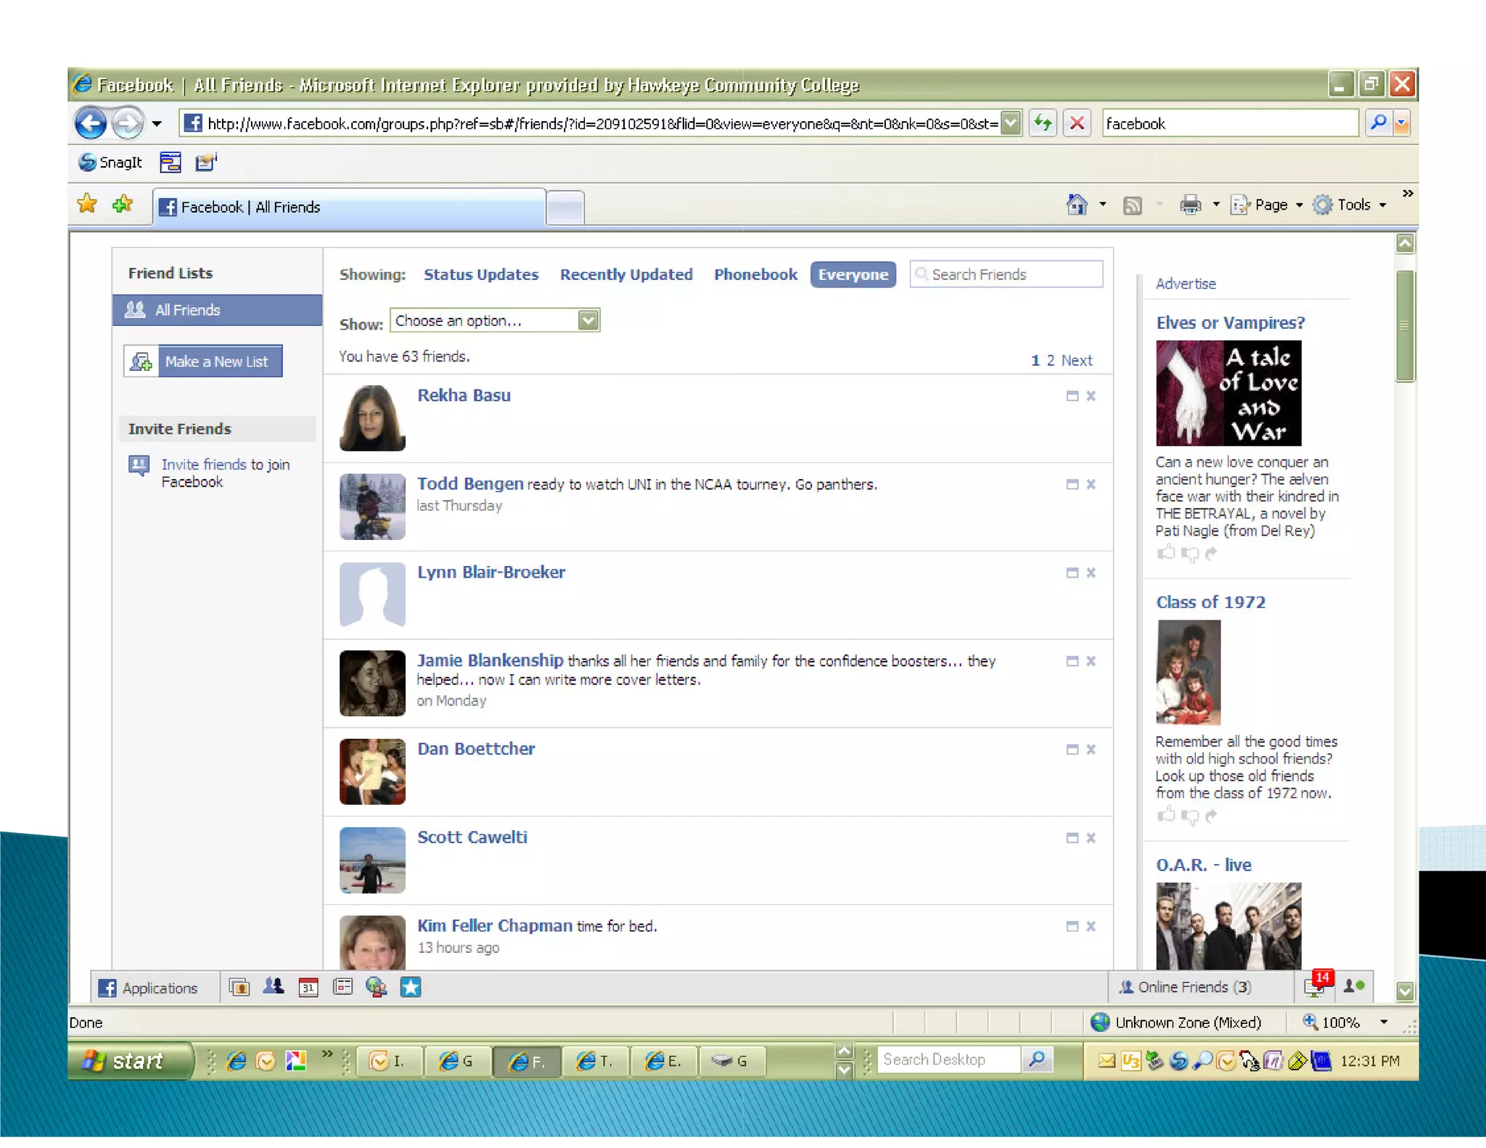The image size is (1486, 1148).
Task: Select All Friends in Friend Lists
Action: click(217, 310)
